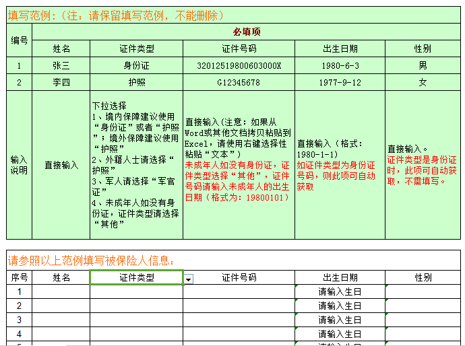Click the 输入说明 label cell
The width and height of the screenshot is (465, 346).
(x=20, y=165)
